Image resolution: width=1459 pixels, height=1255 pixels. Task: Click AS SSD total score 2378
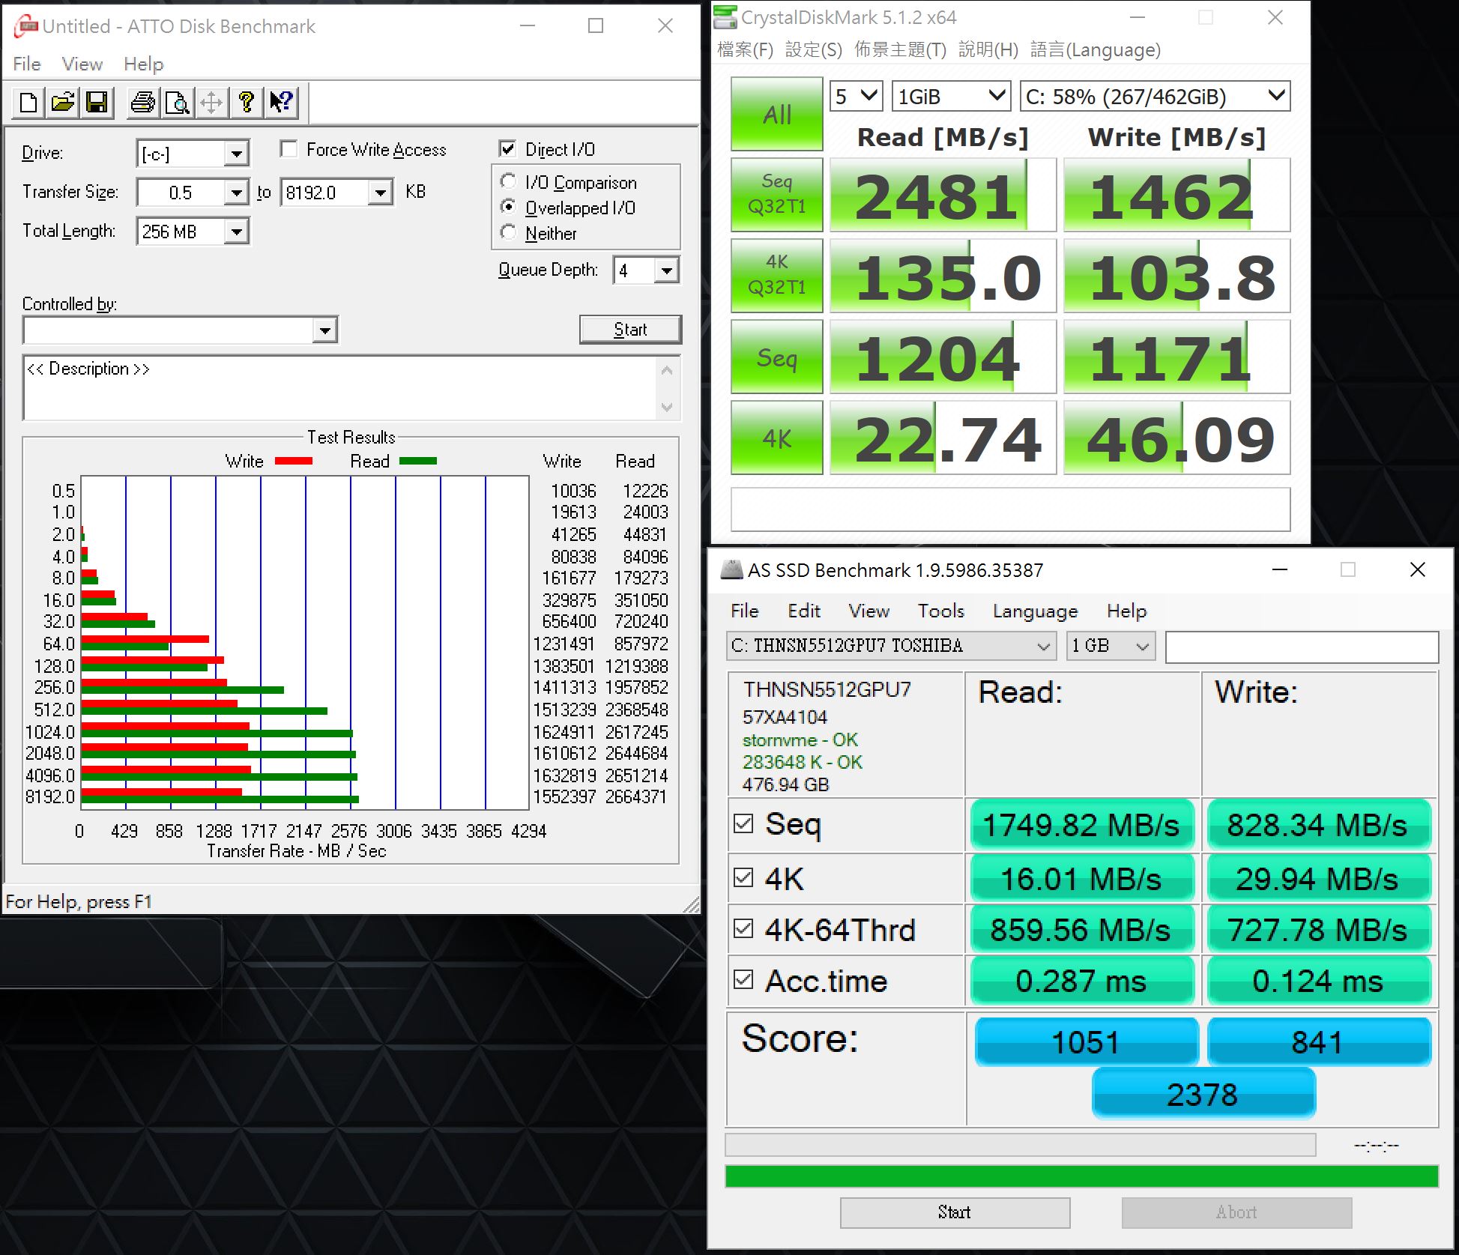click(x=1203, y=1094)
